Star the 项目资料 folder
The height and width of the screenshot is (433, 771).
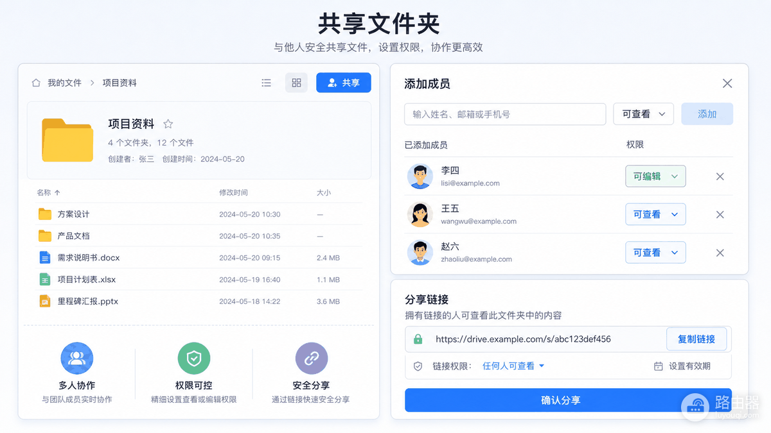coord(168,124)
